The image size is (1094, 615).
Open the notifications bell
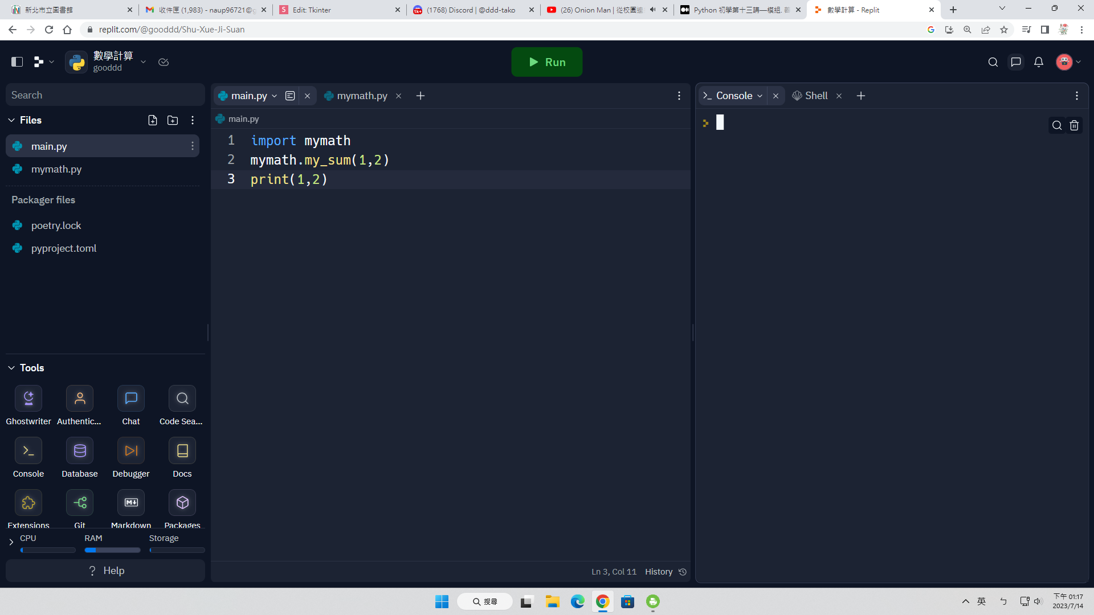coord(1039,62)
